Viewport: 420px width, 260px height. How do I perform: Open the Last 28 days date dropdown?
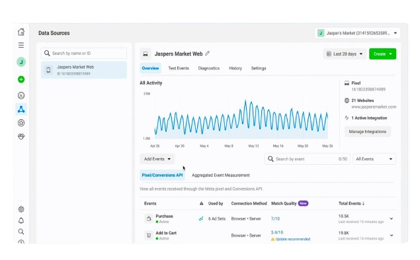[x=345, y=54]
